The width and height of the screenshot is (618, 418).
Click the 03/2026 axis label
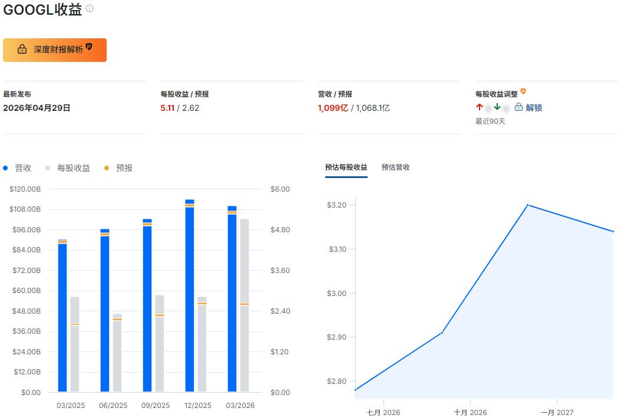pos(241,405)
